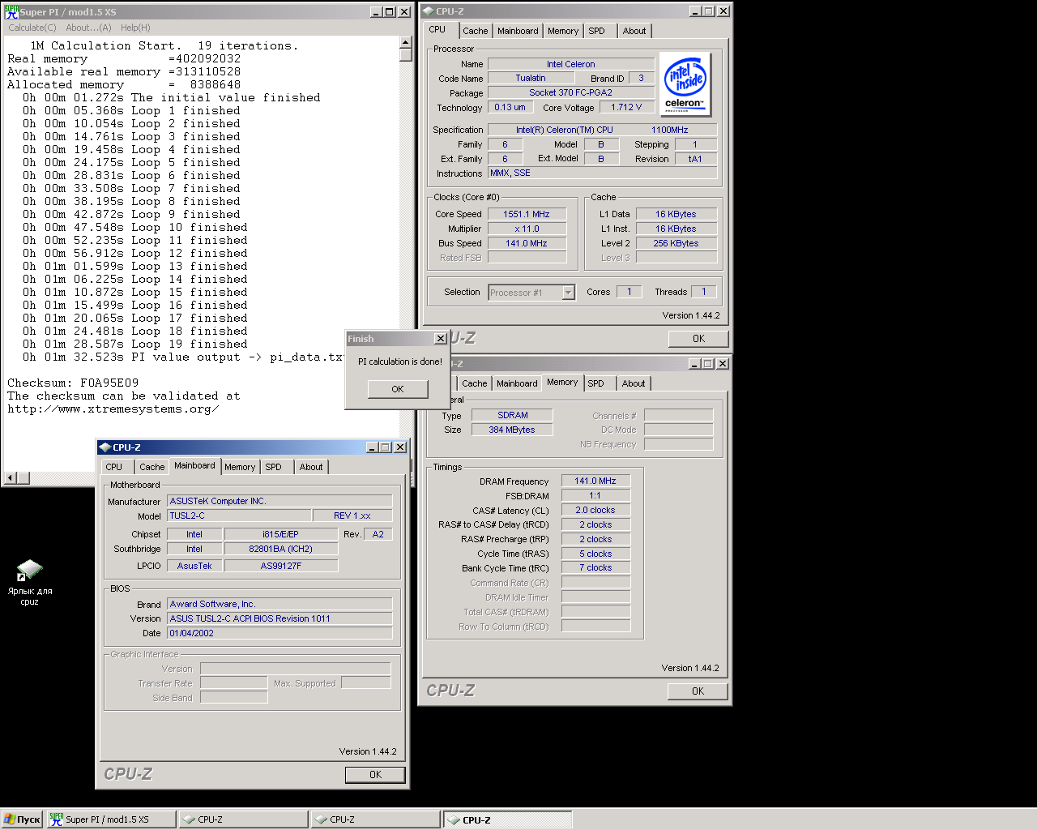Open the About...(A) menu in Super PI
The width and height of the screenshot is (1037, 830).
pyautogui.click(x=88, y=28)
